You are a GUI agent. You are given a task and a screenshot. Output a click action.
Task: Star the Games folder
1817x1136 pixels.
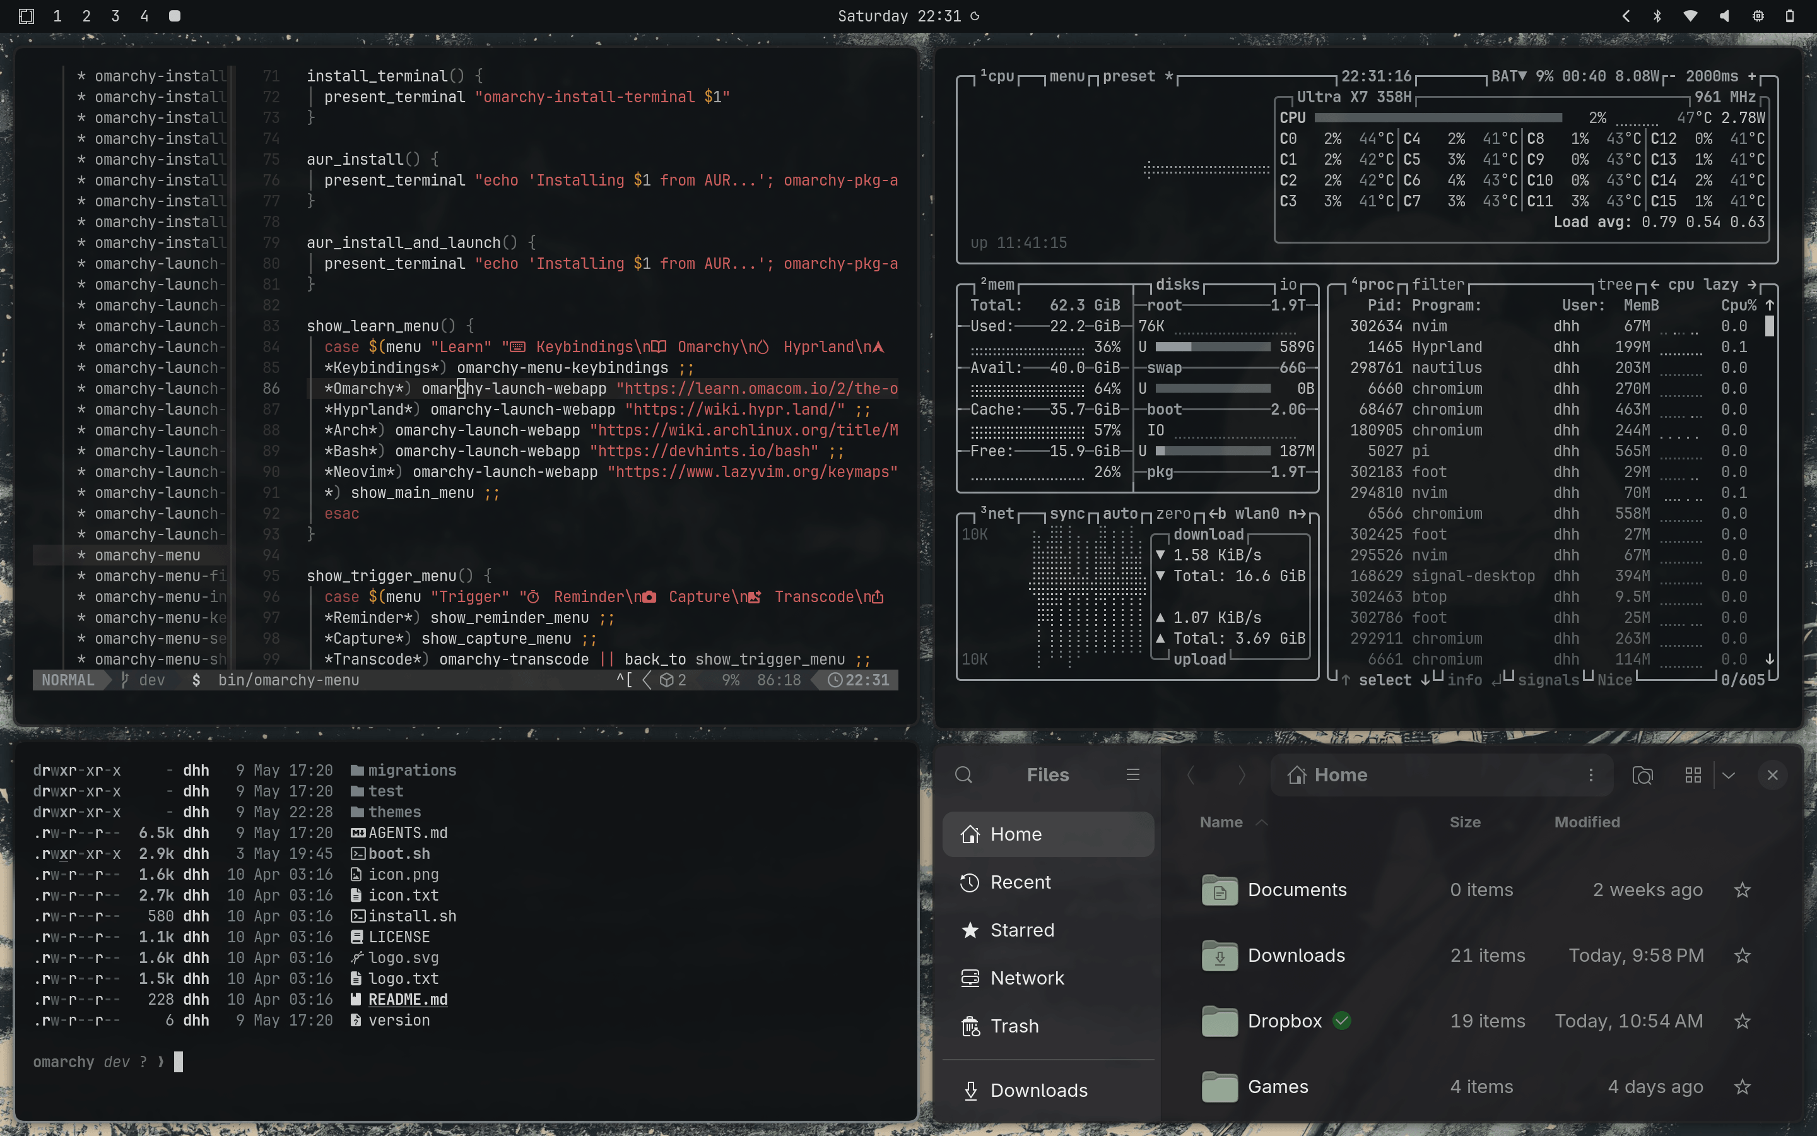(x=1742, y=1086)
